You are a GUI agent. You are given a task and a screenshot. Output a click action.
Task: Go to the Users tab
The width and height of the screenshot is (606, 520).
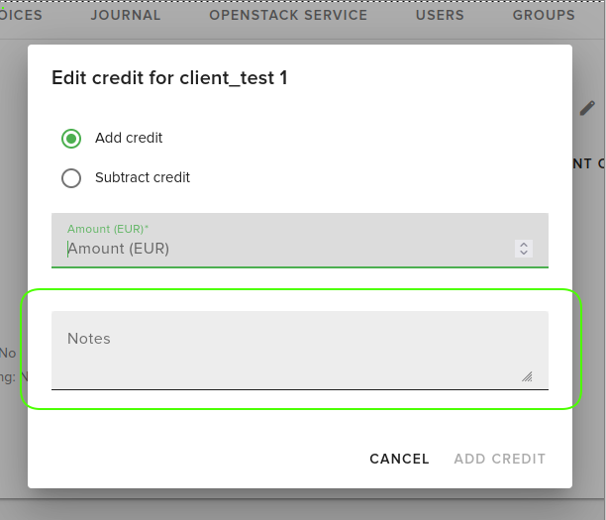coord(440,16)
